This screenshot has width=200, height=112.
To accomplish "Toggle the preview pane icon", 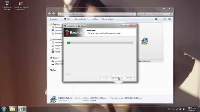I will (164, 19).
